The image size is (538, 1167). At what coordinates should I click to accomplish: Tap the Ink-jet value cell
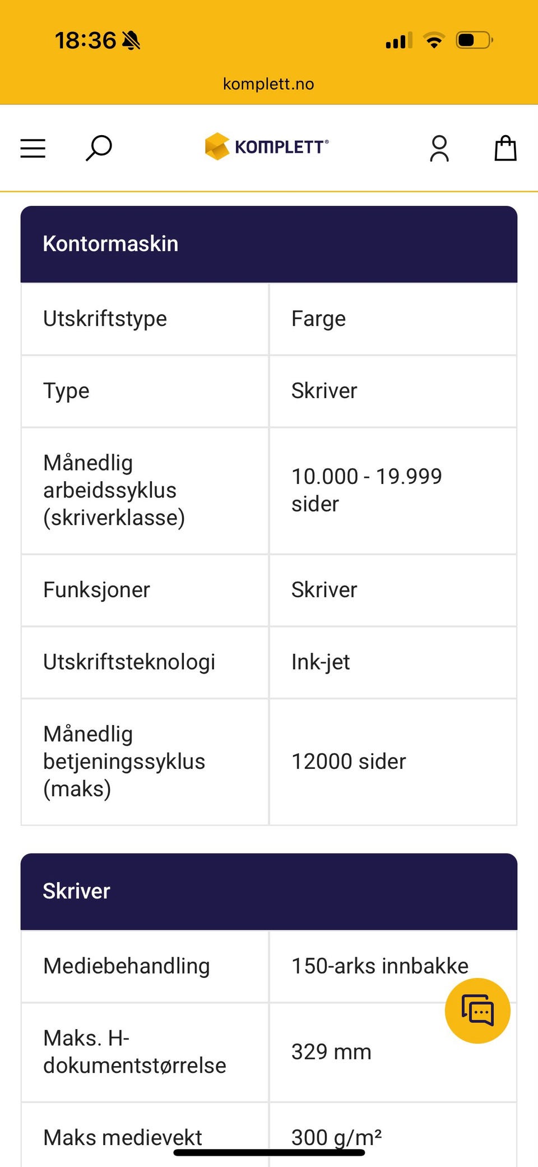[x=321, y=662]
